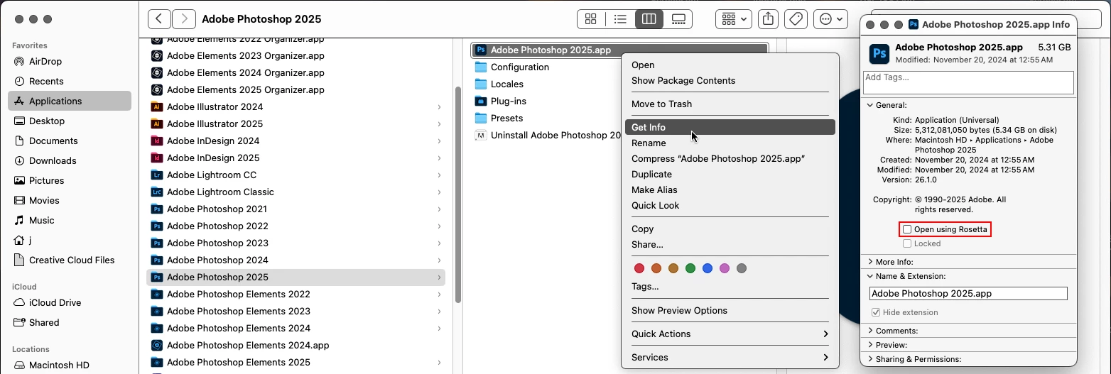Open Macintosh HD in the sidebar
This screenshot has height=374, width=1111.
coord(70,365)
